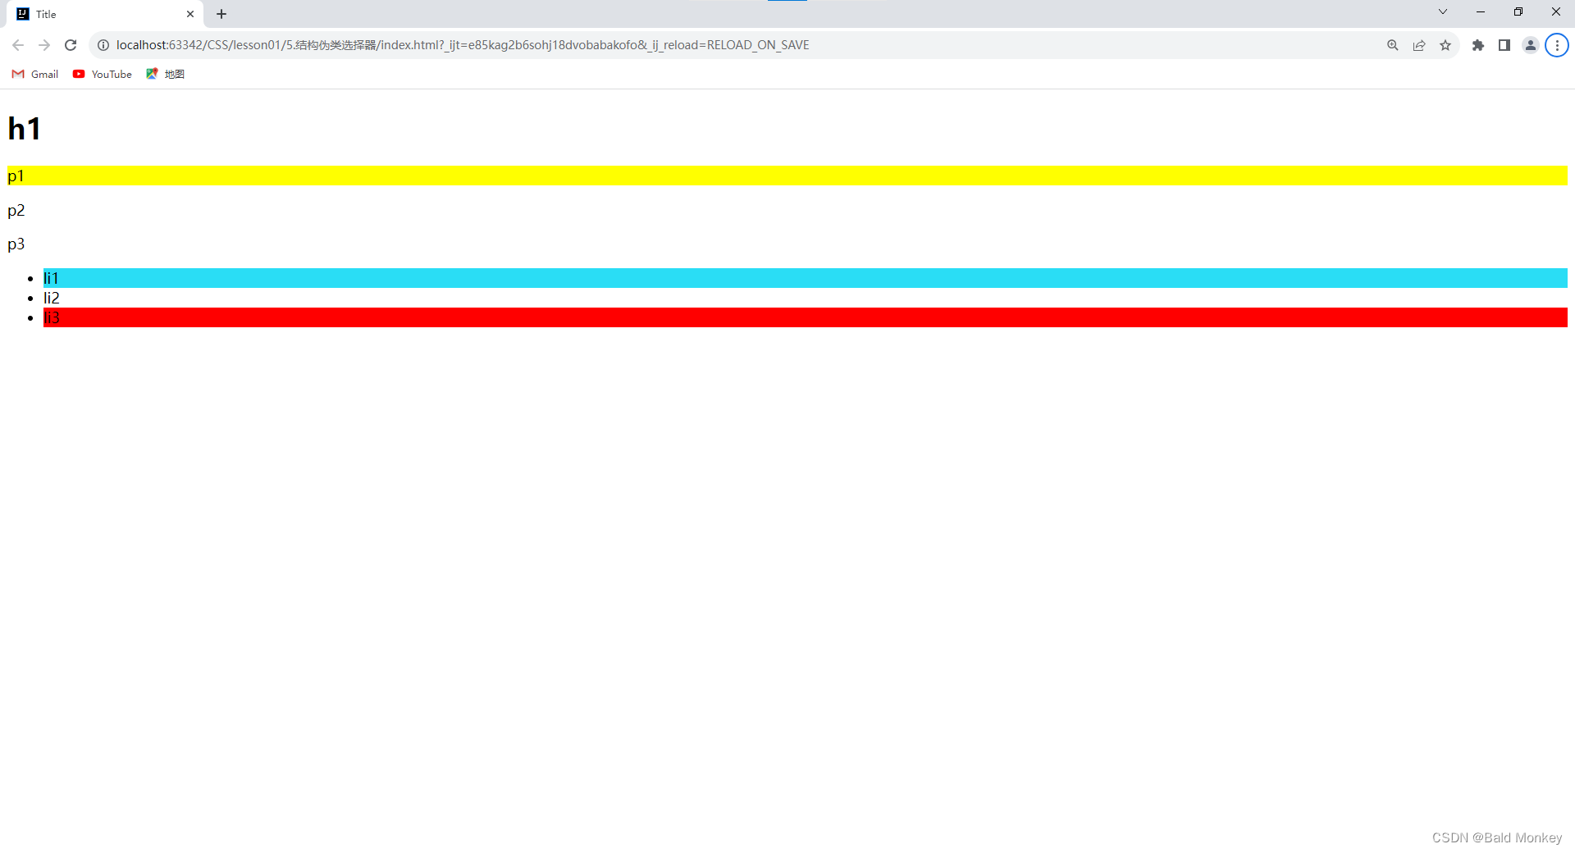Go forward to the next page
Screen dimensions: 1575x853
point(44,45)
